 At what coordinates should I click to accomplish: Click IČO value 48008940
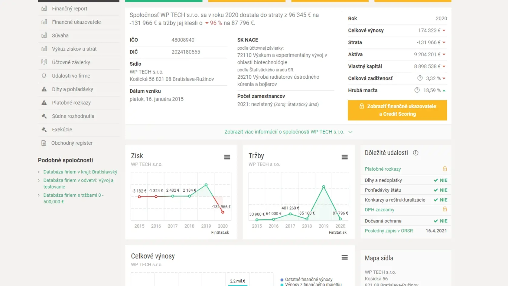coord(183,40)
